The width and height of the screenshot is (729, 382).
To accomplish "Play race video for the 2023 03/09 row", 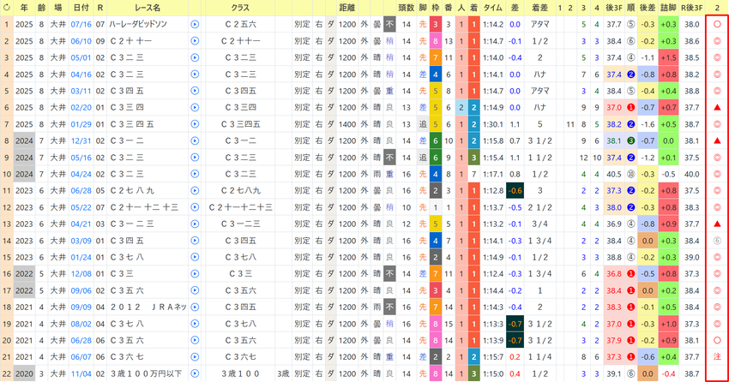I will point(195,241).
